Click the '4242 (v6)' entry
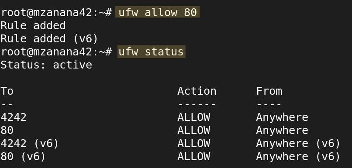The image size is (352, 168). coord(30,143)
